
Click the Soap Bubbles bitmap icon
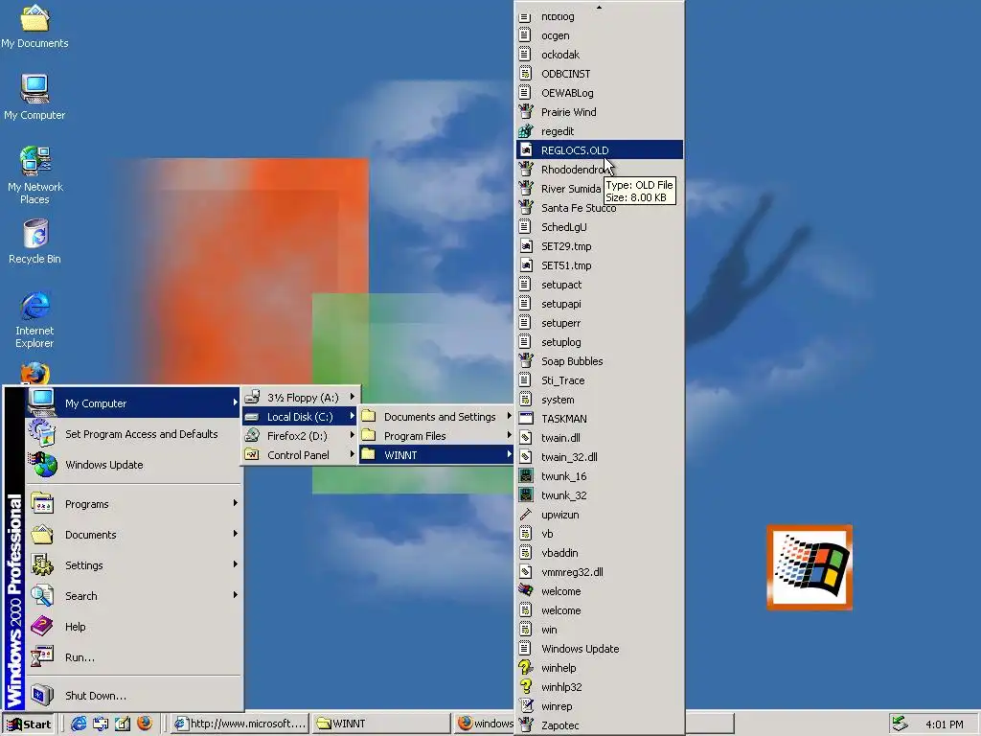[526, 361]
